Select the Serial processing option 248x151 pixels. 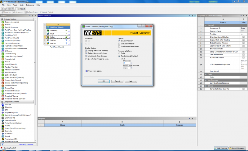point(119,53)
